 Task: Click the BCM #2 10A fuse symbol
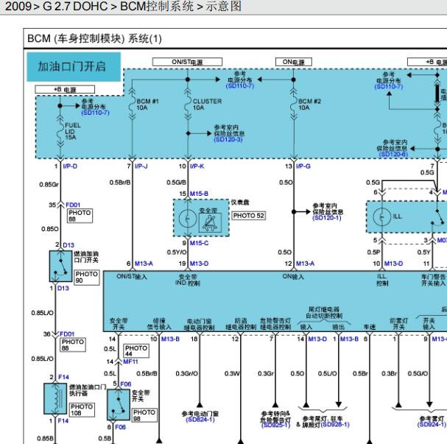[x=294, y=104]
